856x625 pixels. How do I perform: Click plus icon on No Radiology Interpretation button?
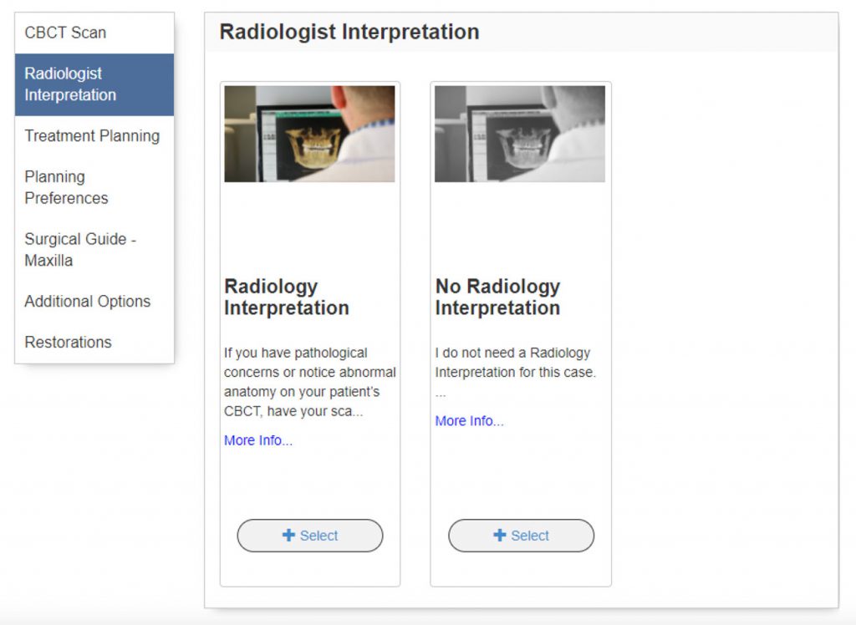click(500, 536)
